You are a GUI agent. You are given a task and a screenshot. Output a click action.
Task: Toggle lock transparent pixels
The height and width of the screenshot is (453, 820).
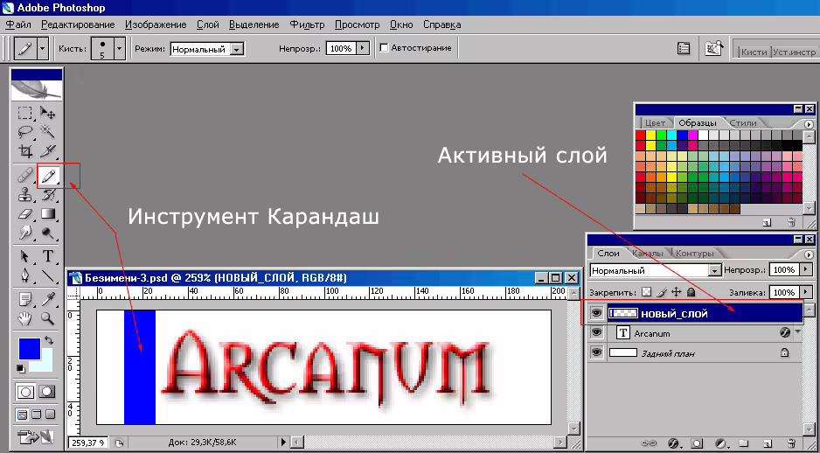click(647, 292)
